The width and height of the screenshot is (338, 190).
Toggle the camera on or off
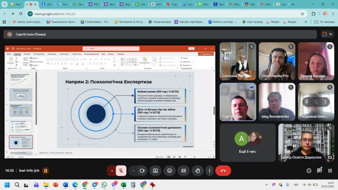tap(142, 171)
